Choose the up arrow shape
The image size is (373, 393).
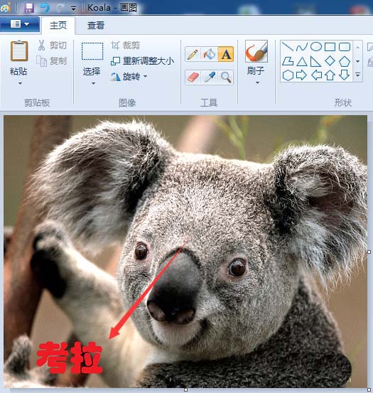coord(330,75)
